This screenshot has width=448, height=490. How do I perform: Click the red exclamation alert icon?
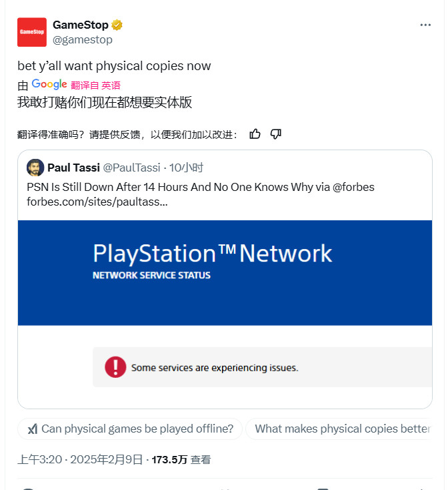coord(115,367)
